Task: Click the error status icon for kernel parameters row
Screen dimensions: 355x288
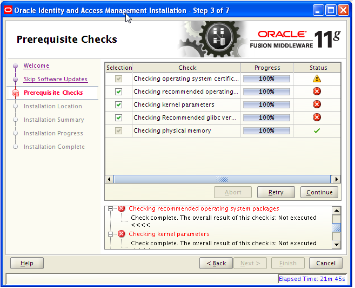Action: tap(317, 104)
